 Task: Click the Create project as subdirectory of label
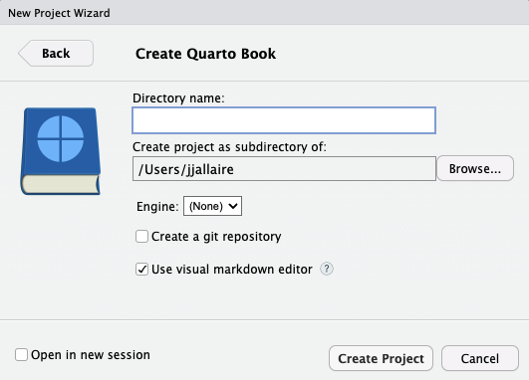[x=229, y=147]
